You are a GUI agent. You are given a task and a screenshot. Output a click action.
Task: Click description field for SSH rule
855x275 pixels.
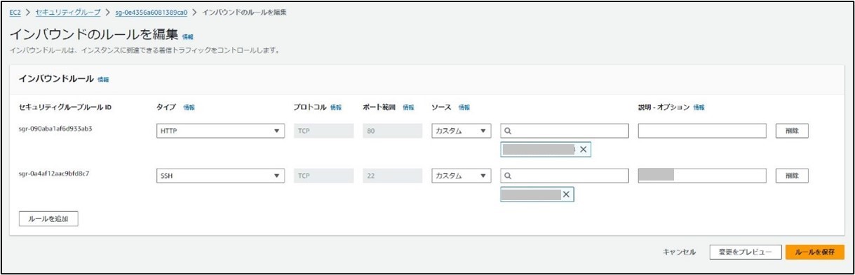point(702,176)
